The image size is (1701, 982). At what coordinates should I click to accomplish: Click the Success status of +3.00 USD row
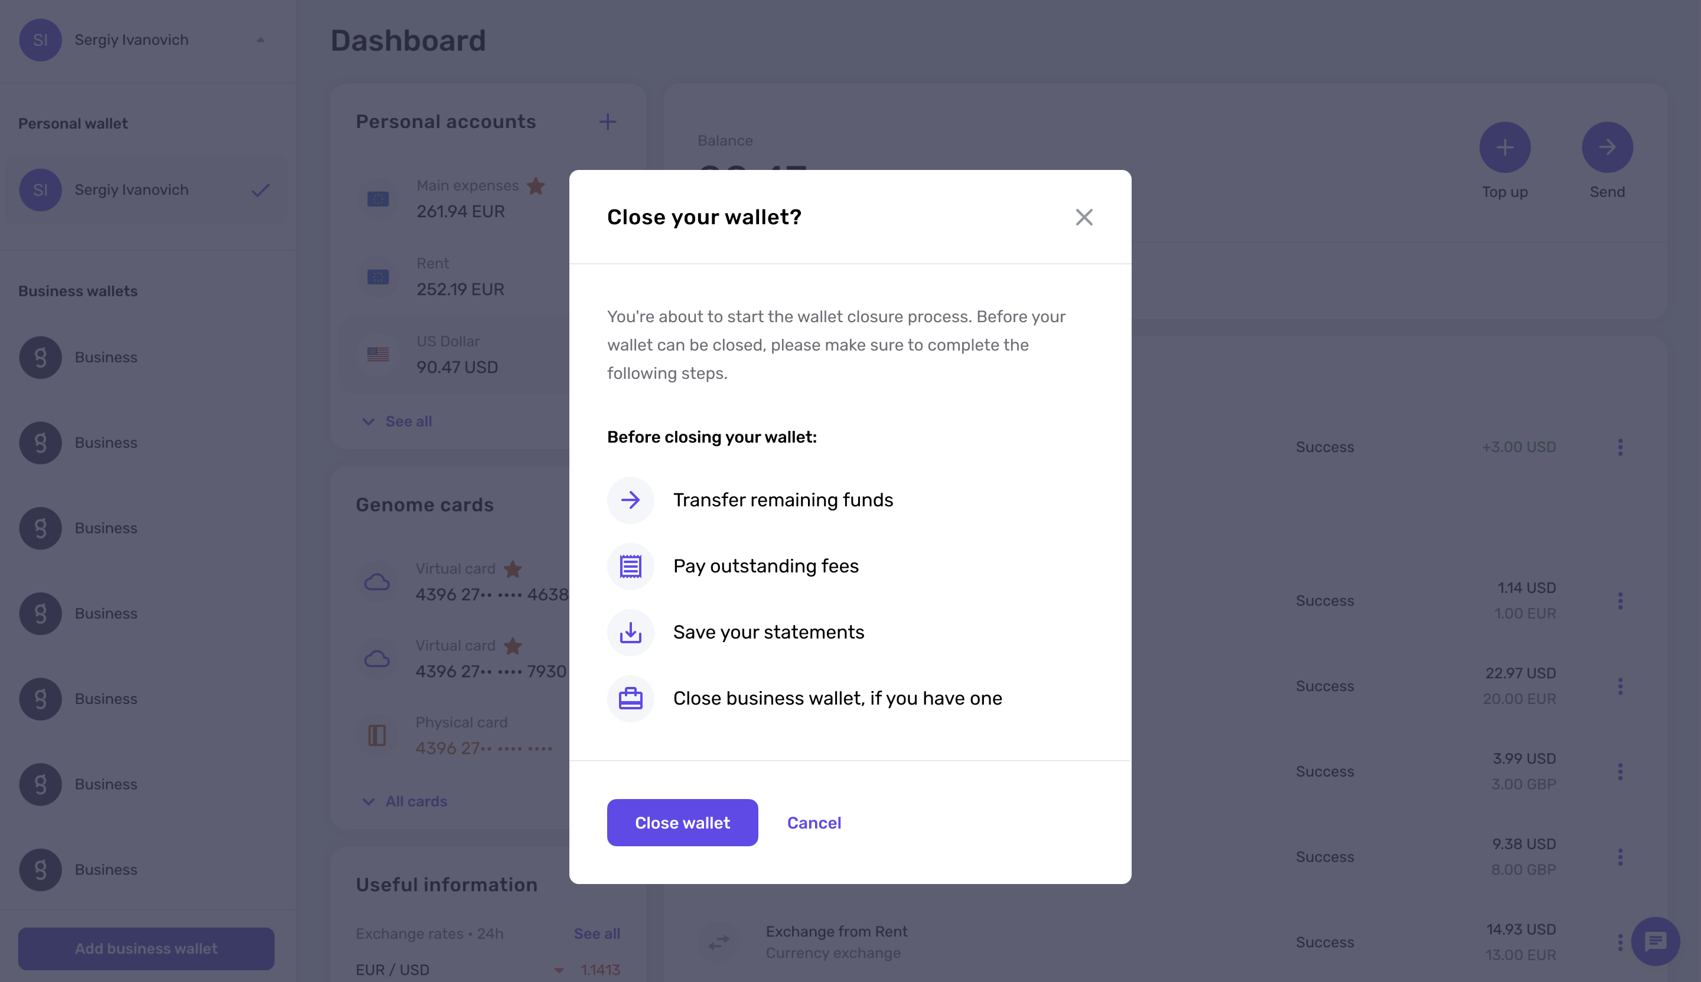coord(1324,447)
